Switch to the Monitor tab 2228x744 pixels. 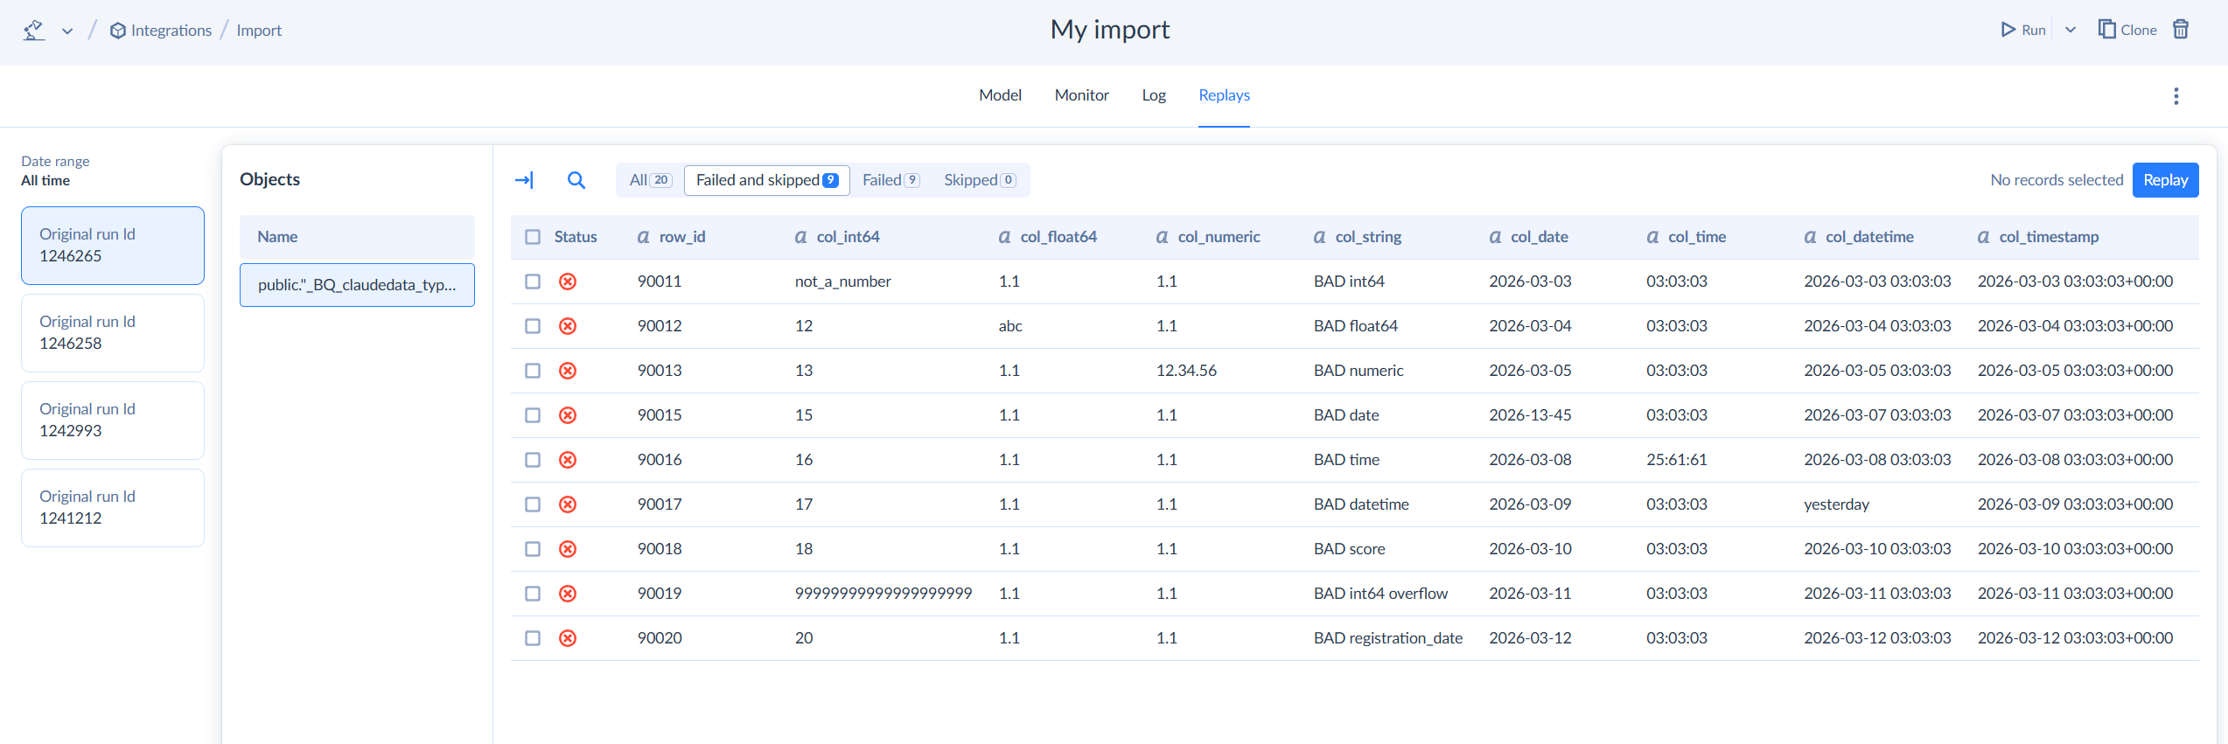coord(1081,95)
